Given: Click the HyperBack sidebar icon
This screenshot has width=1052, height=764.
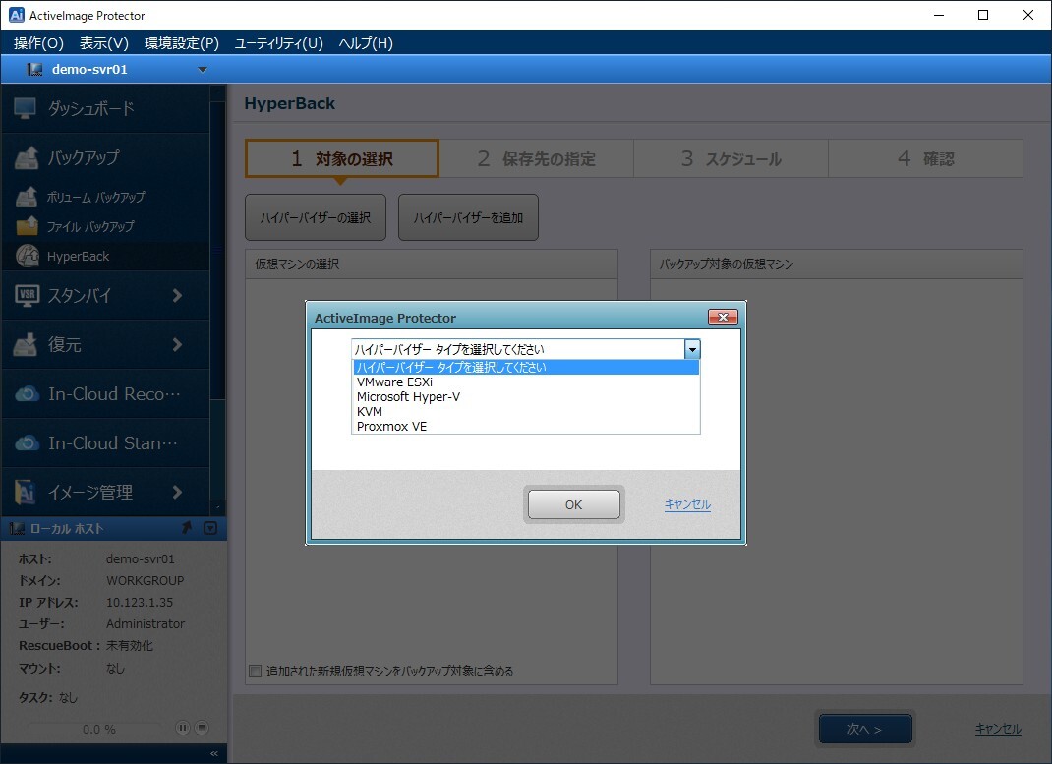Looking at the screenshot, I should (28, 256).
